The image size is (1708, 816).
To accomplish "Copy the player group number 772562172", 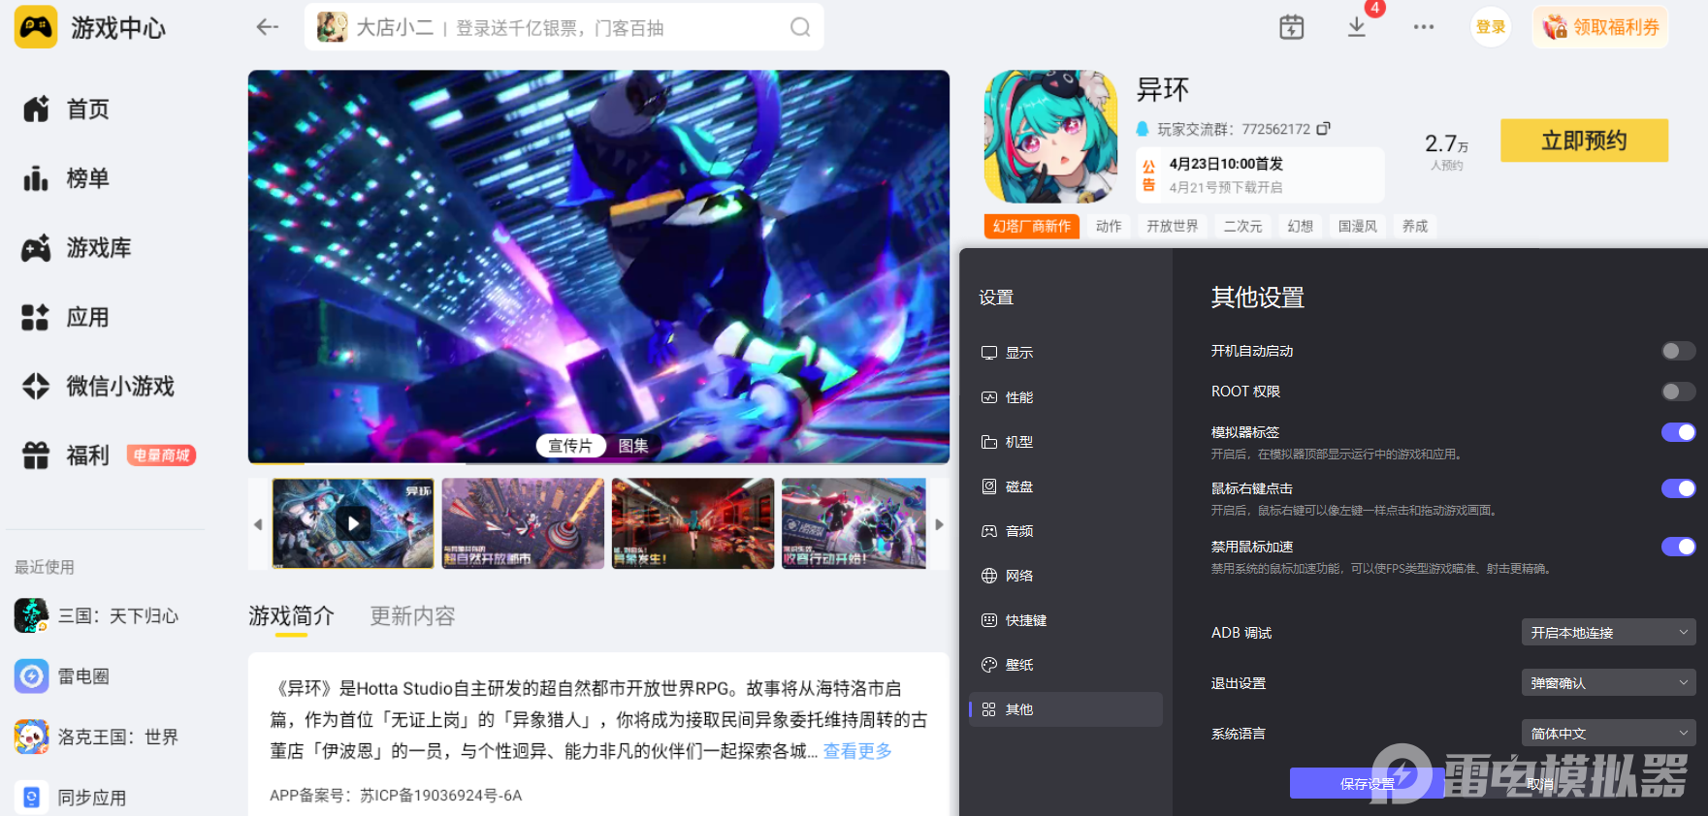I will 1324,128.
